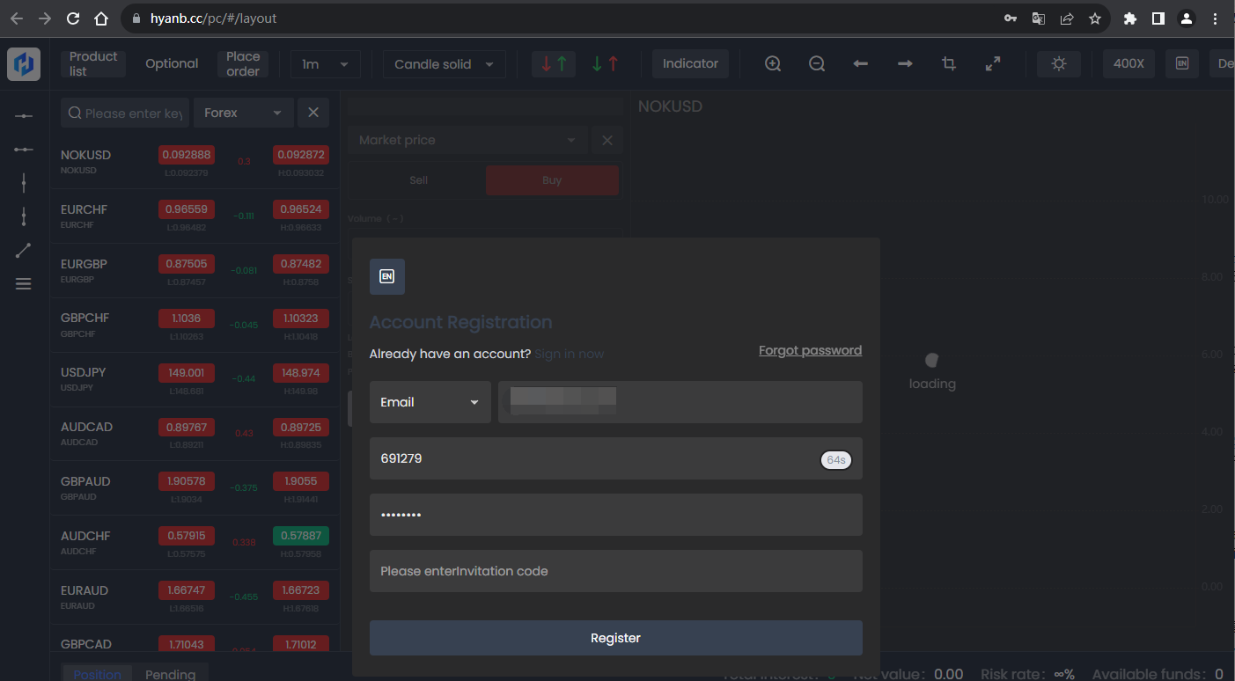Click GBPAUD red price 1.90578
This screenshot has height=681, width=1235.
pos(187,481)
